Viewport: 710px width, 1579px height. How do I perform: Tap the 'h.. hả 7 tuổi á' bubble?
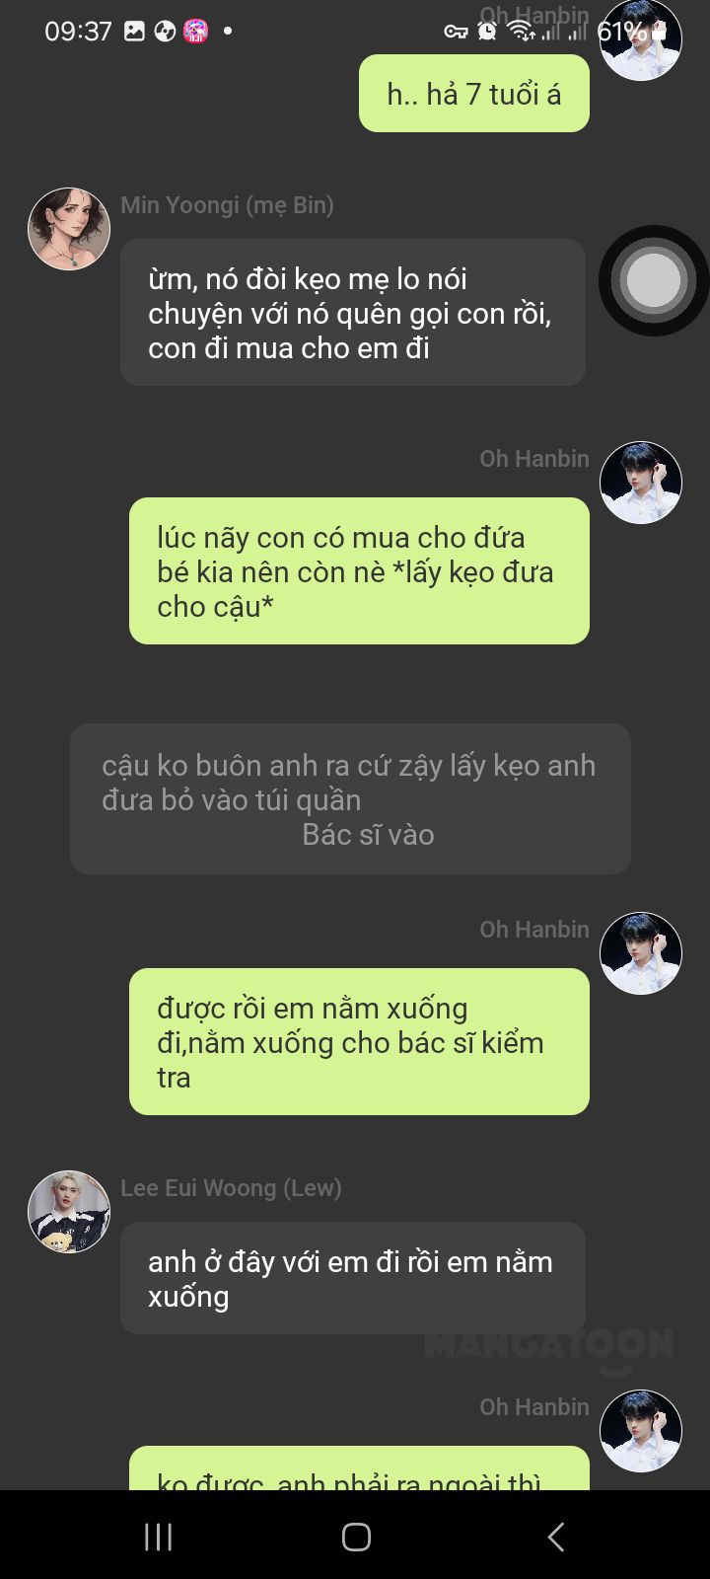click(474, 94)
